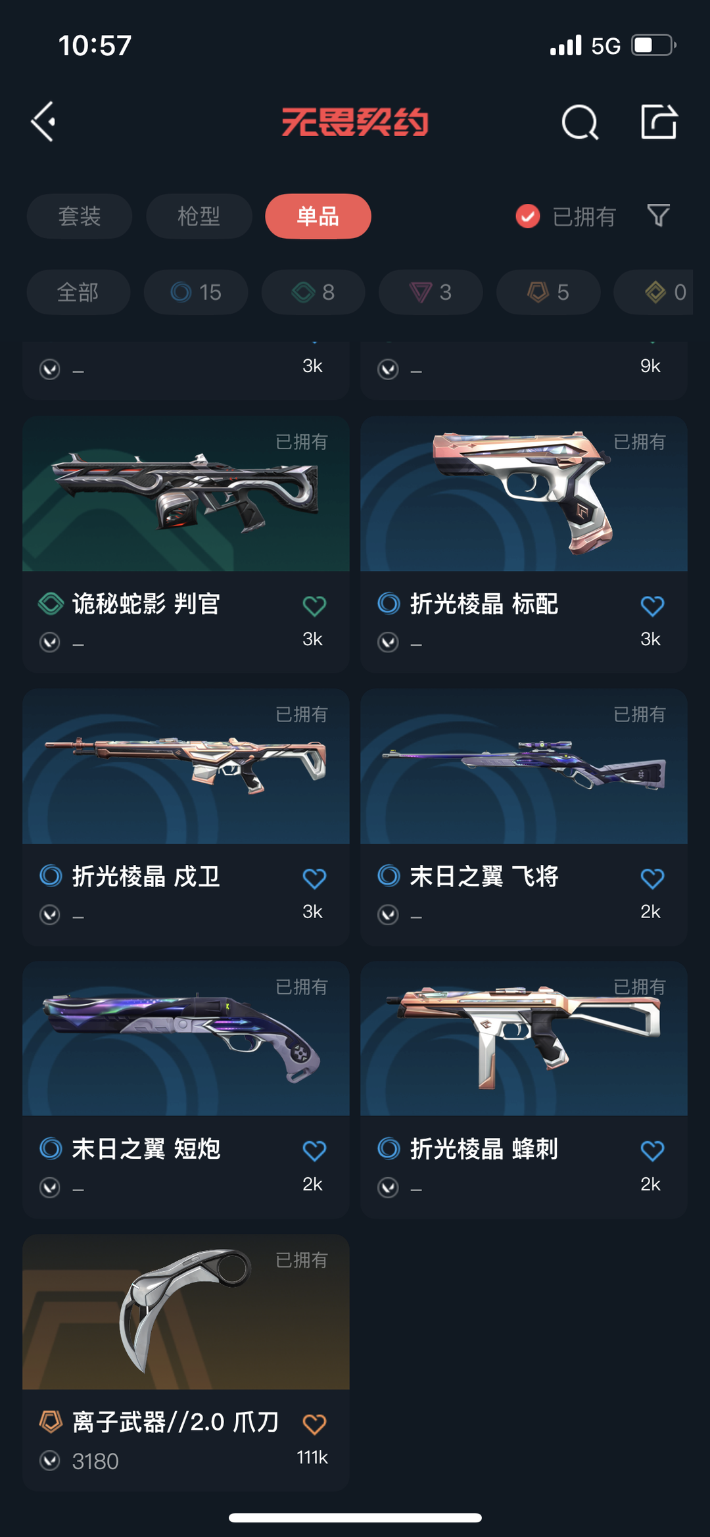Open the 离子武器//2.0 爪刀 knife thumbnail
Viewport: 710px width, 1537px height.
click(186, 1312)
